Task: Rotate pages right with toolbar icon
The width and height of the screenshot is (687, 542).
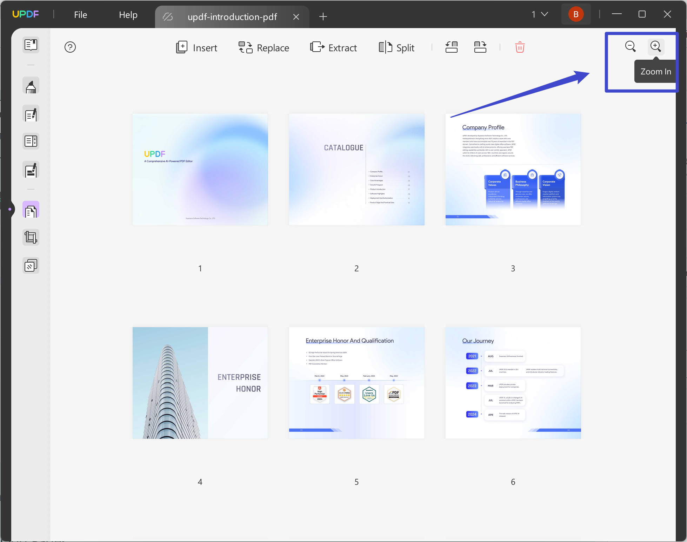Action: click(480, 47)
